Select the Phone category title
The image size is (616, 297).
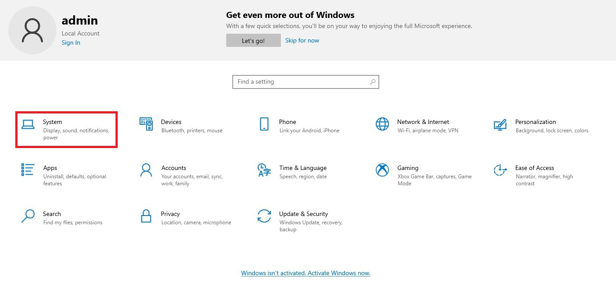(287, 122)
